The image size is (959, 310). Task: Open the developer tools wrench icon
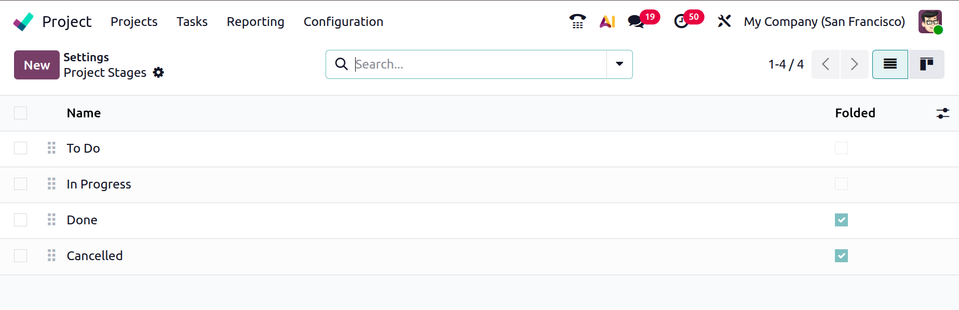(x=724, y=21)
